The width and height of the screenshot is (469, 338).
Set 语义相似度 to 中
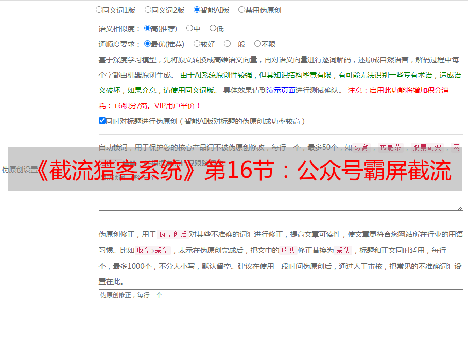pos(189,28)
